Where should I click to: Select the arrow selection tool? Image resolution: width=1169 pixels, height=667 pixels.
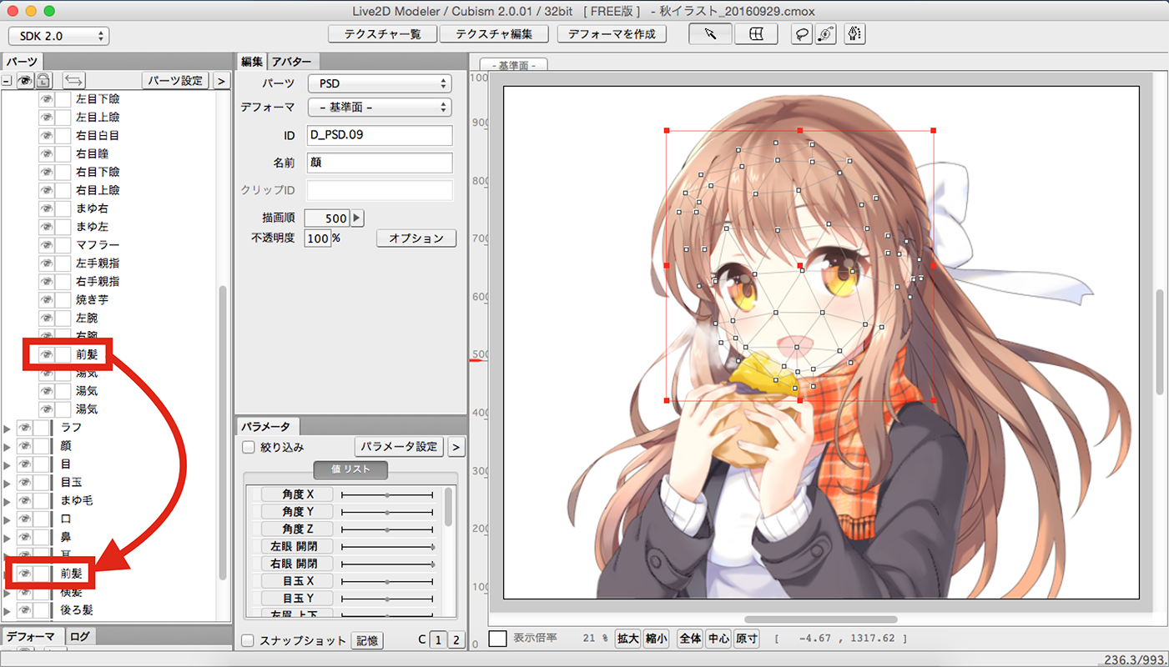(709, 34)
